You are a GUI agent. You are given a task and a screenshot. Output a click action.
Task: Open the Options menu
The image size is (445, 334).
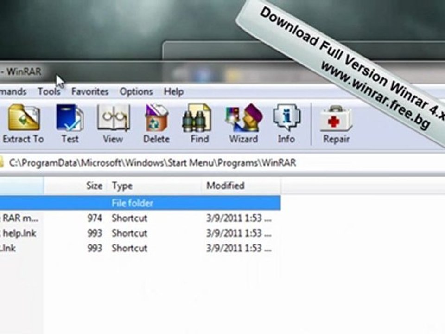(136, 91)
